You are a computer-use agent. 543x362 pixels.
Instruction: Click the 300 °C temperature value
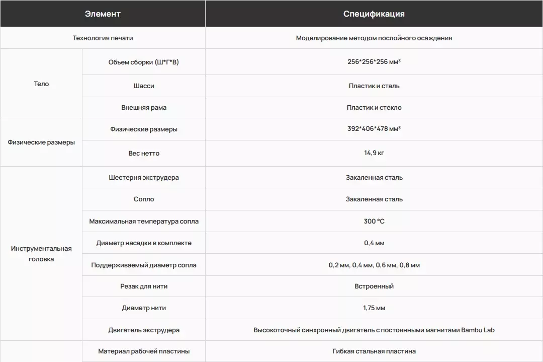(374, 221)
